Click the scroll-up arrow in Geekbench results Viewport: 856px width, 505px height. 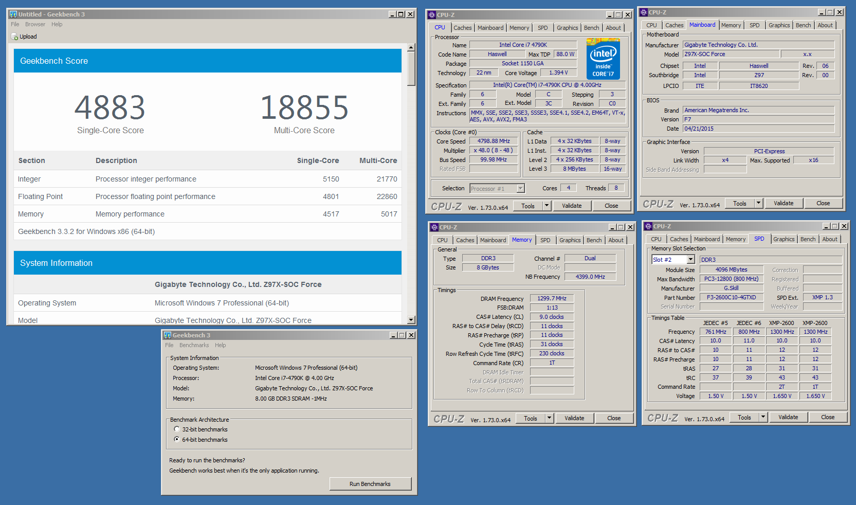(x=411, y=47)
